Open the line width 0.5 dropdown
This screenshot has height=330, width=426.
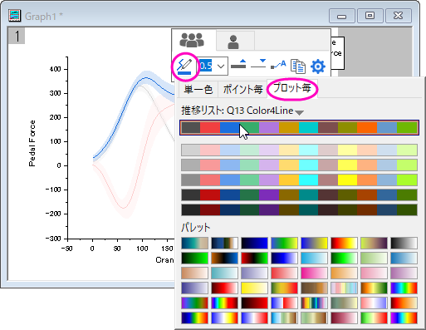221,66
